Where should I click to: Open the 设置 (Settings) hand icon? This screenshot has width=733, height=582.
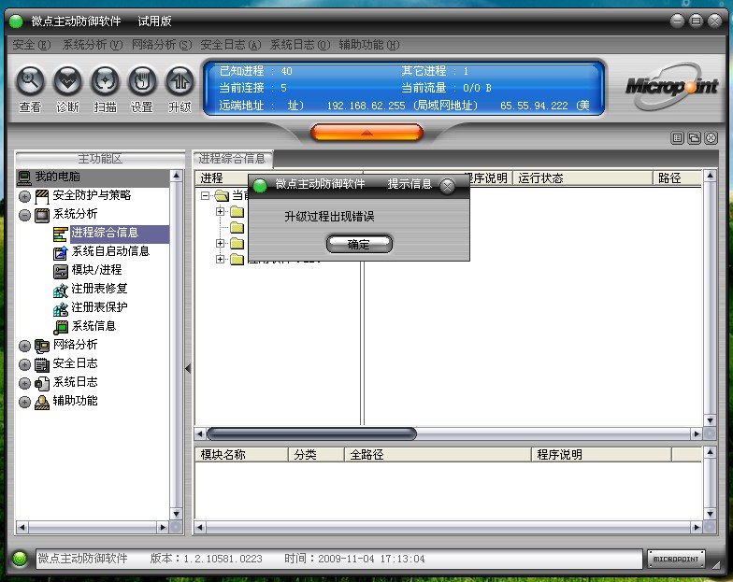click(x=142, y=81)
